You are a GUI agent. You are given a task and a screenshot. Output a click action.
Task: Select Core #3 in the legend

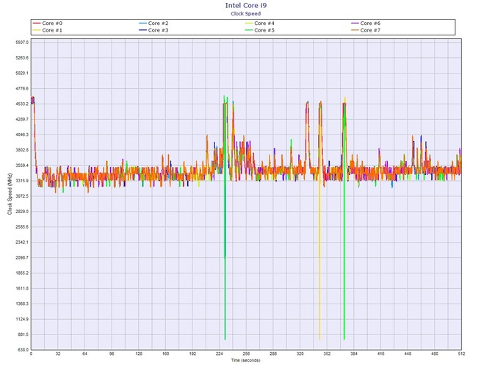pos(159,30)
